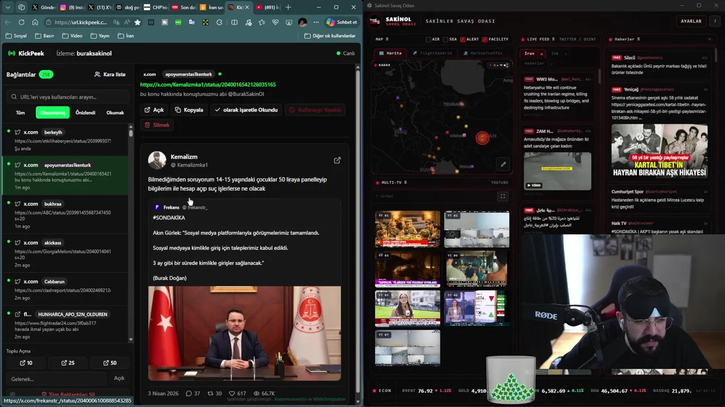The image size is (725, 407).
Task: Disable the ALERT map checkbox
Action: (463, 40)
